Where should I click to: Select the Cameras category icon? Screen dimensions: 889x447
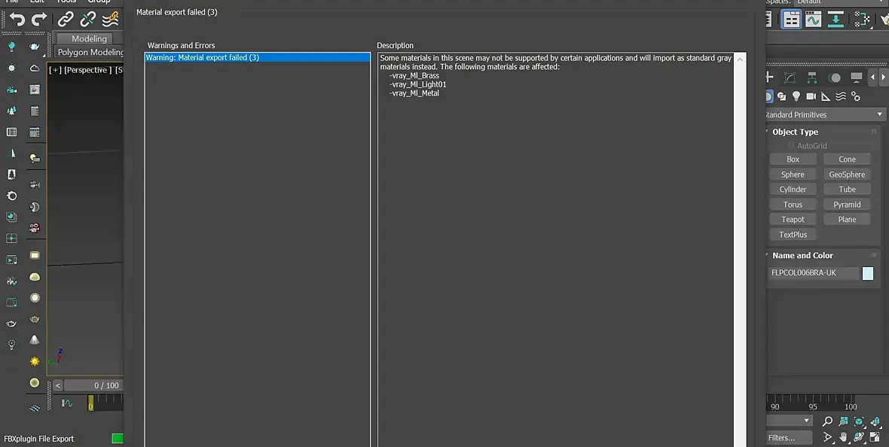point(811,96)
